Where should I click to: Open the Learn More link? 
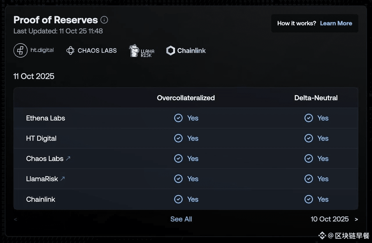336,23
